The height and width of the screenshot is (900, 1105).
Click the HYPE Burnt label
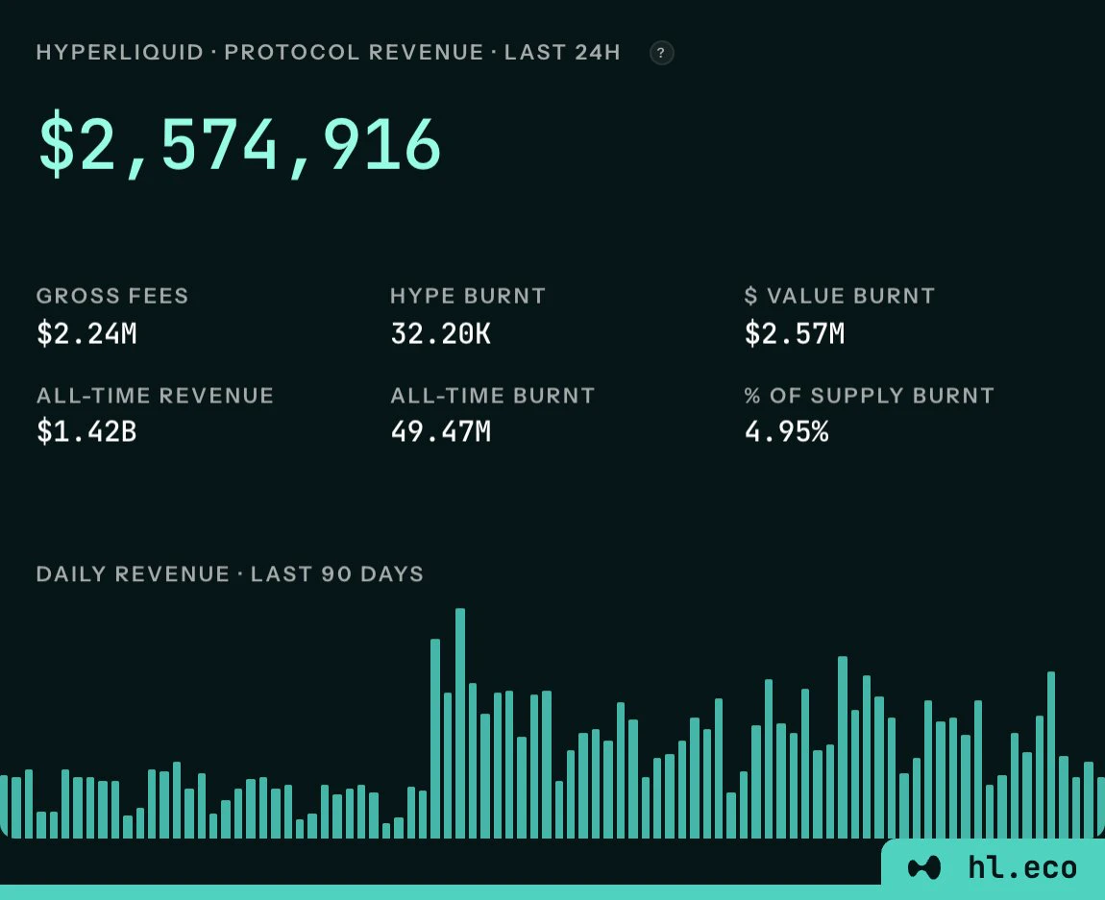(468, 296)
